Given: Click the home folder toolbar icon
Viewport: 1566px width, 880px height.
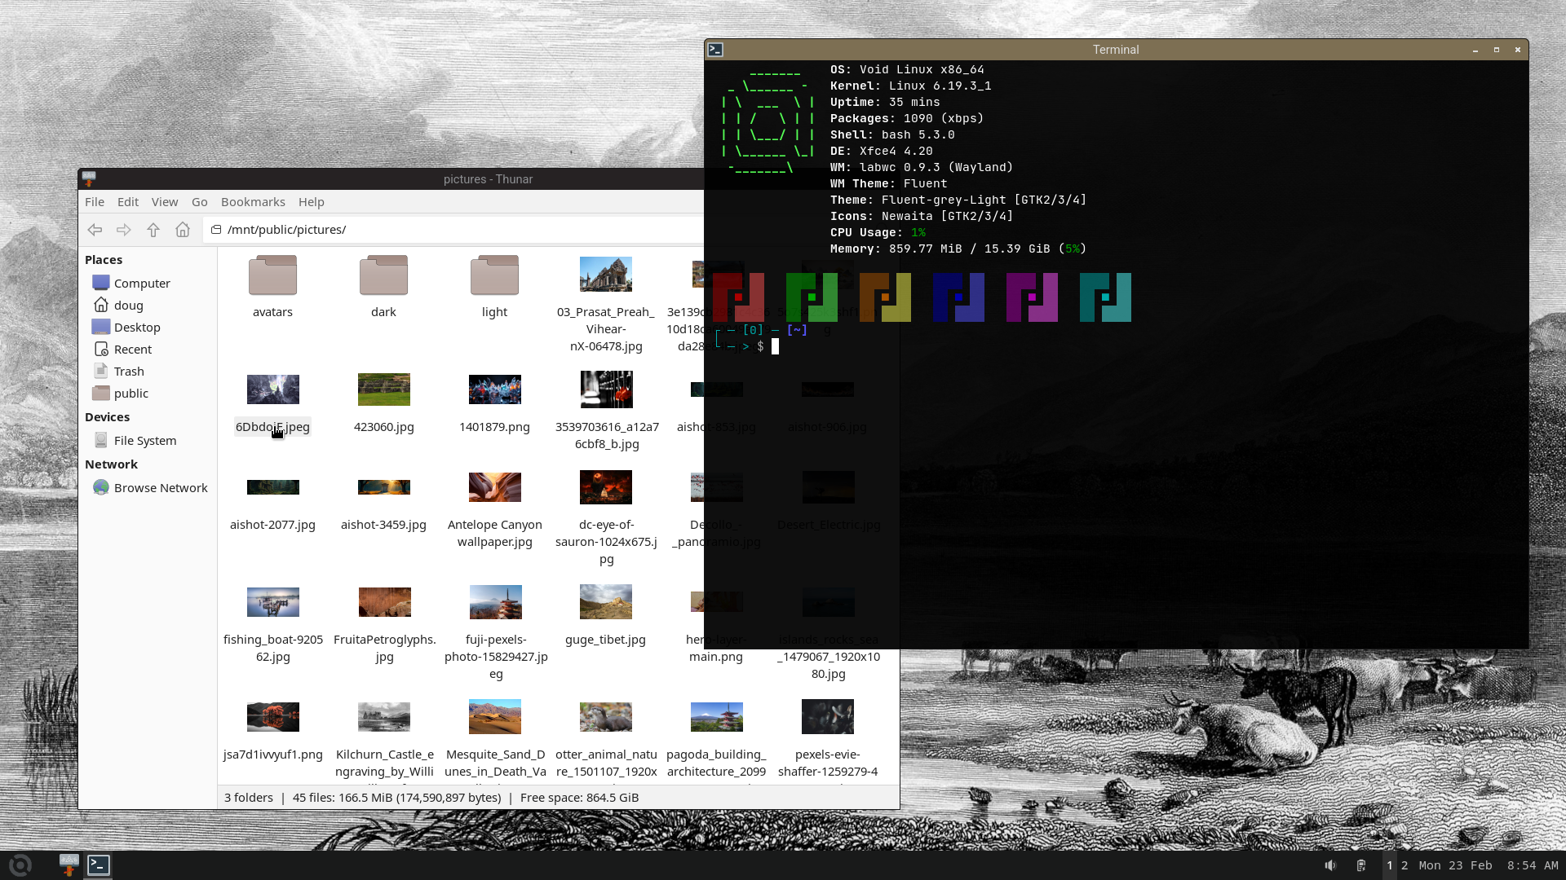Looking at the screenshot, I should (x=183, y=230).
